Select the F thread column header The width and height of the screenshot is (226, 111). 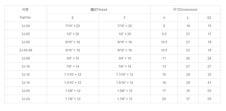[x=124, y=18]
